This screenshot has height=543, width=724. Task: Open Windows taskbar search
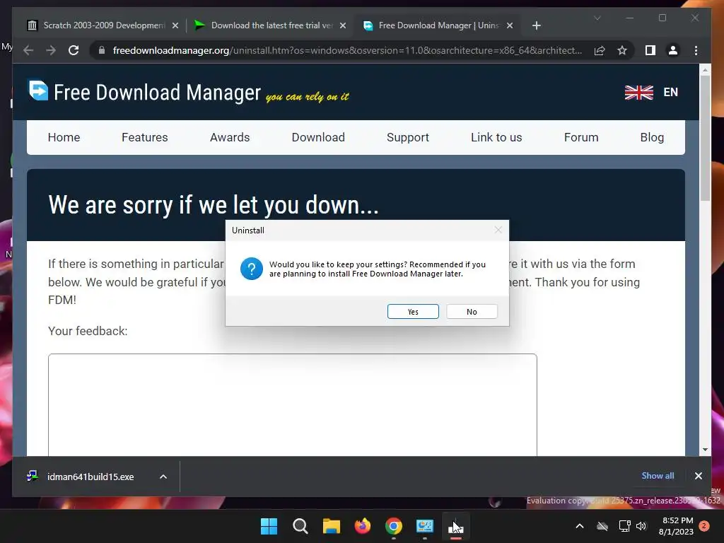point(300,526)
